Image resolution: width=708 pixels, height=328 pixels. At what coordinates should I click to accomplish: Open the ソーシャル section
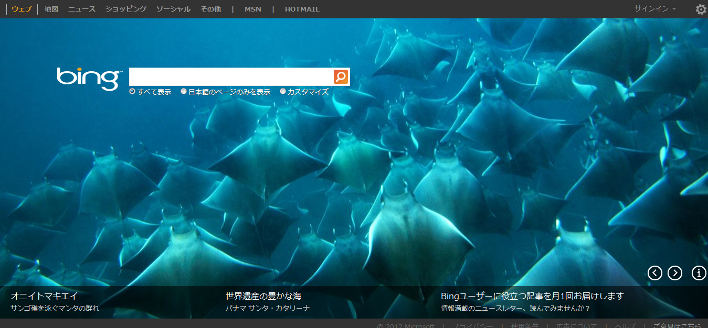coord(173,9)
